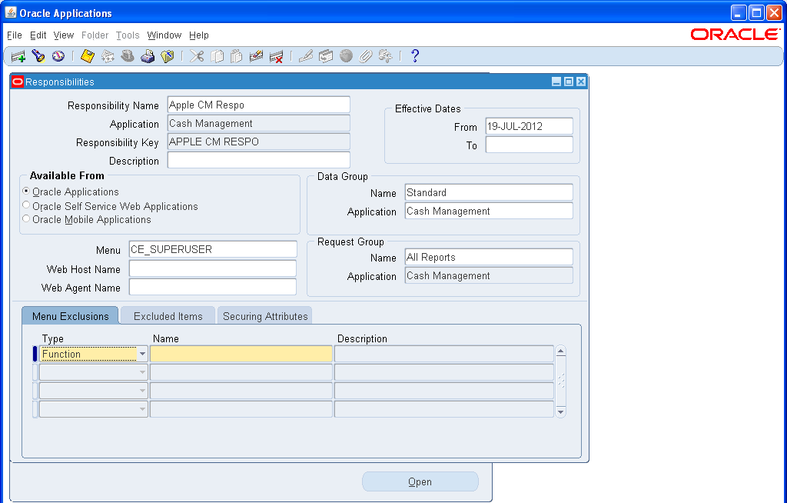Click the Attachments paperclip icon
The height and width of the screenshot is (503, 787).
click(x=366, y=56)
